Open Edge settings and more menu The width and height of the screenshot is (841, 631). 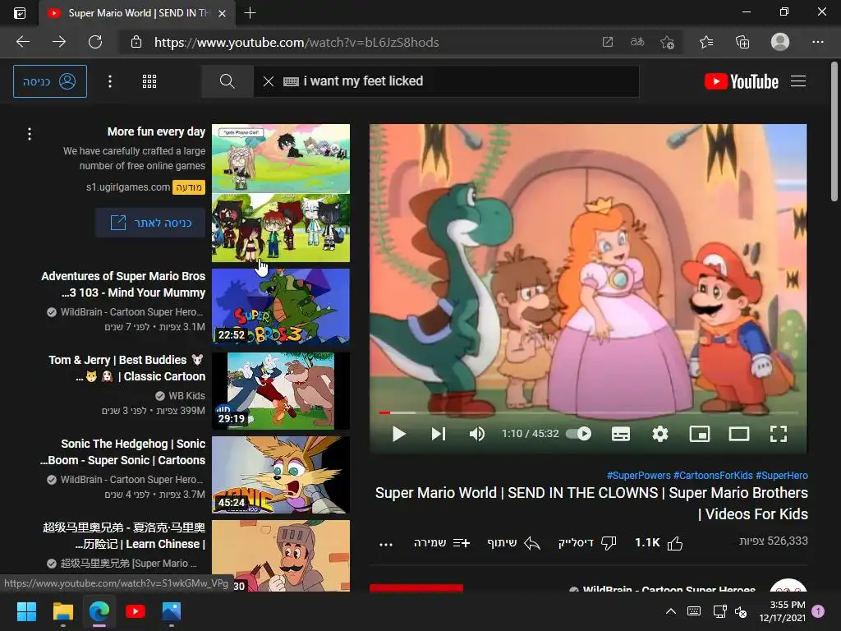817,42
